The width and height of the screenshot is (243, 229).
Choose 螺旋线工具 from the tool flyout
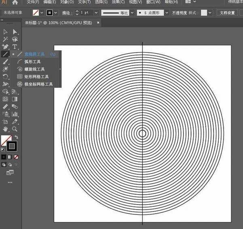pyautogui.click(x=34, y=69)
